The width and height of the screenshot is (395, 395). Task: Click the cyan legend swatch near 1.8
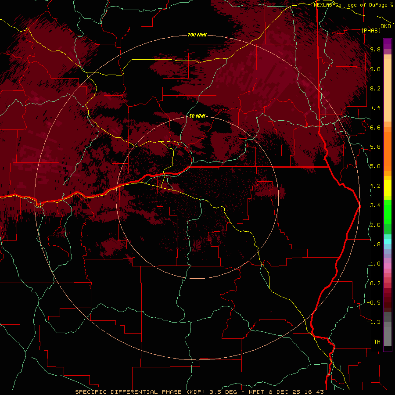click(x=388, y=241)
